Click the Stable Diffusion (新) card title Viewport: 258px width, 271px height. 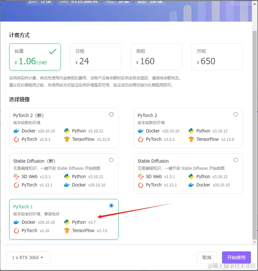tap(34, 161)
